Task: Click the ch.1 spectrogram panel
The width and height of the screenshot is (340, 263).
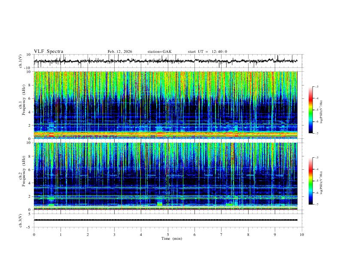Action: coord(165,105)
